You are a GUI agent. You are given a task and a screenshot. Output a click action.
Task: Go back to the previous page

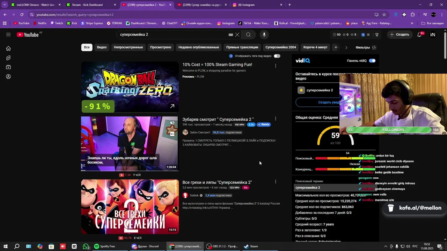(5, 15)
